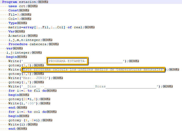This screenshot has height=131, width=182.
Task: Click the 'Horas' text in the Write string
Action: [x=100, y=86]
